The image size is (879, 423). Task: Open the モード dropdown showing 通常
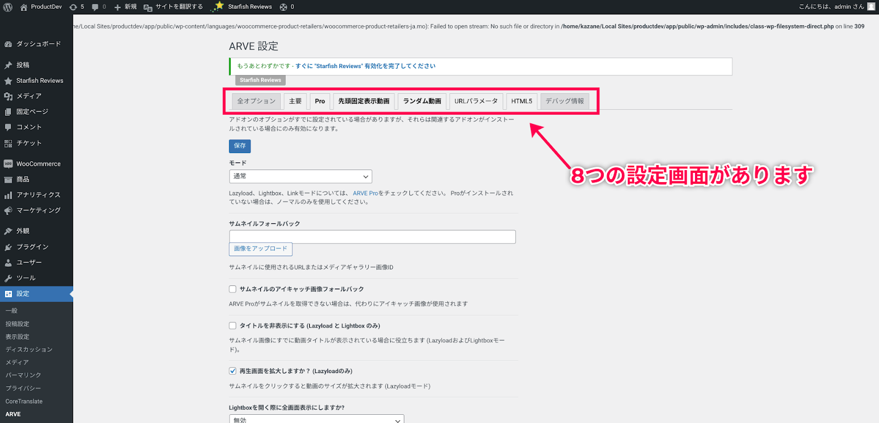[301, 177]
